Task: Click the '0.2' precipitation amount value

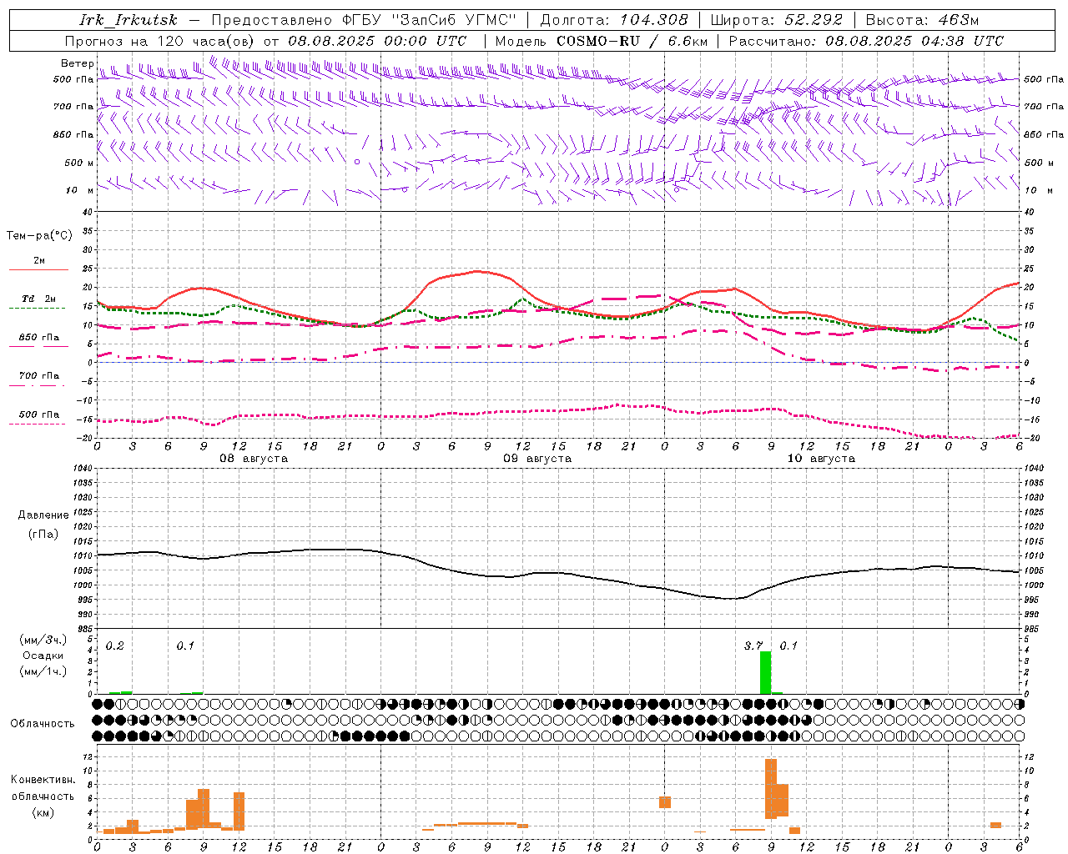Action: click(115, 646)
